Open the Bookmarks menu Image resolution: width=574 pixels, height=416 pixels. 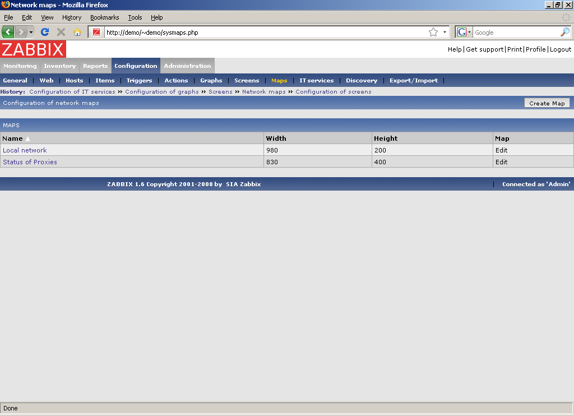105,17
